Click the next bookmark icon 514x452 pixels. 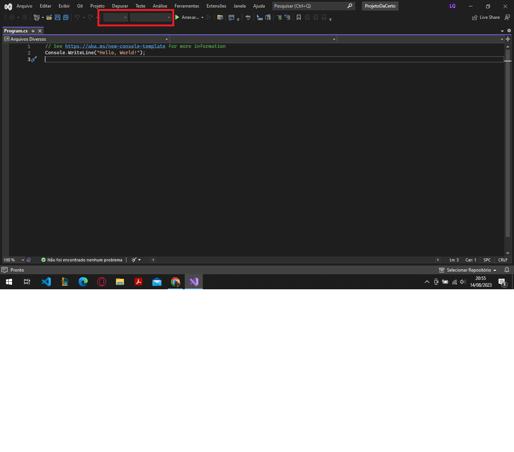click(315, 17)
